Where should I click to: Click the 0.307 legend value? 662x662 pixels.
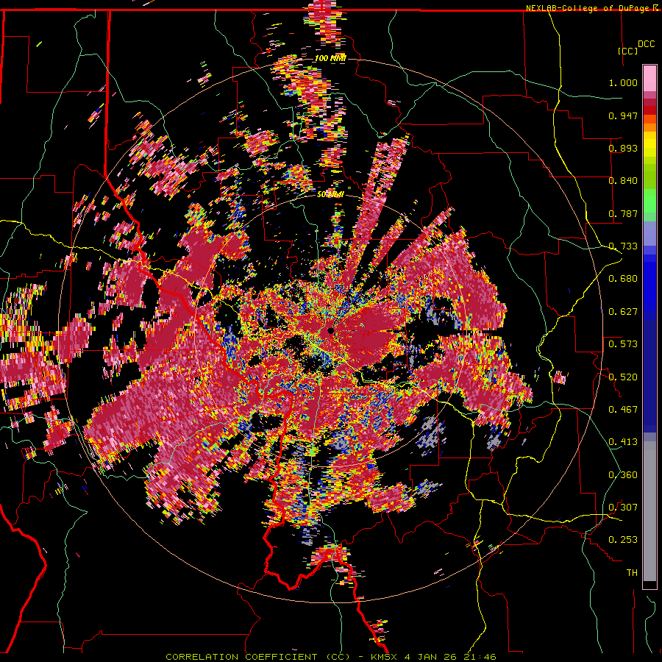tap(623, 508)
